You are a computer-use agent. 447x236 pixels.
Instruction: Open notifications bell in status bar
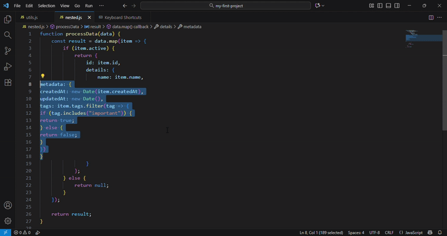(x=440, y=233)
